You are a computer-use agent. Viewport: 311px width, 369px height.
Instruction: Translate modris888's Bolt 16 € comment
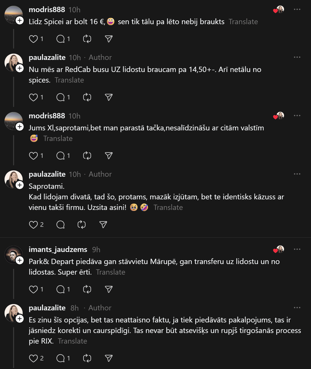click(x=243, y=22)
